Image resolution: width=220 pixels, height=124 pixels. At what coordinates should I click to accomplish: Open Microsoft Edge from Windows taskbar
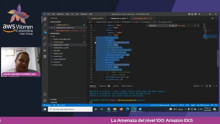click(128, 109)
